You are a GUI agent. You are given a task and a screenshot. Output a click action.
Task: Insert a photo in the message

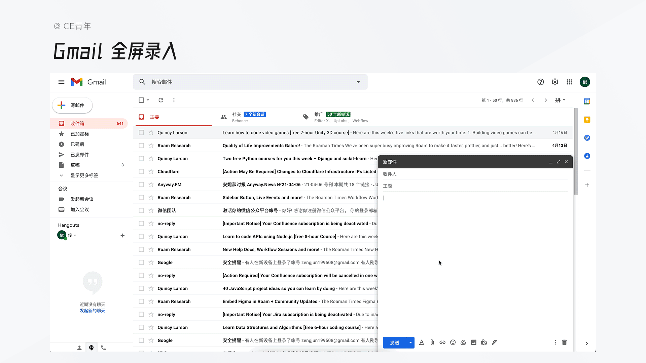tap(474, 342)
